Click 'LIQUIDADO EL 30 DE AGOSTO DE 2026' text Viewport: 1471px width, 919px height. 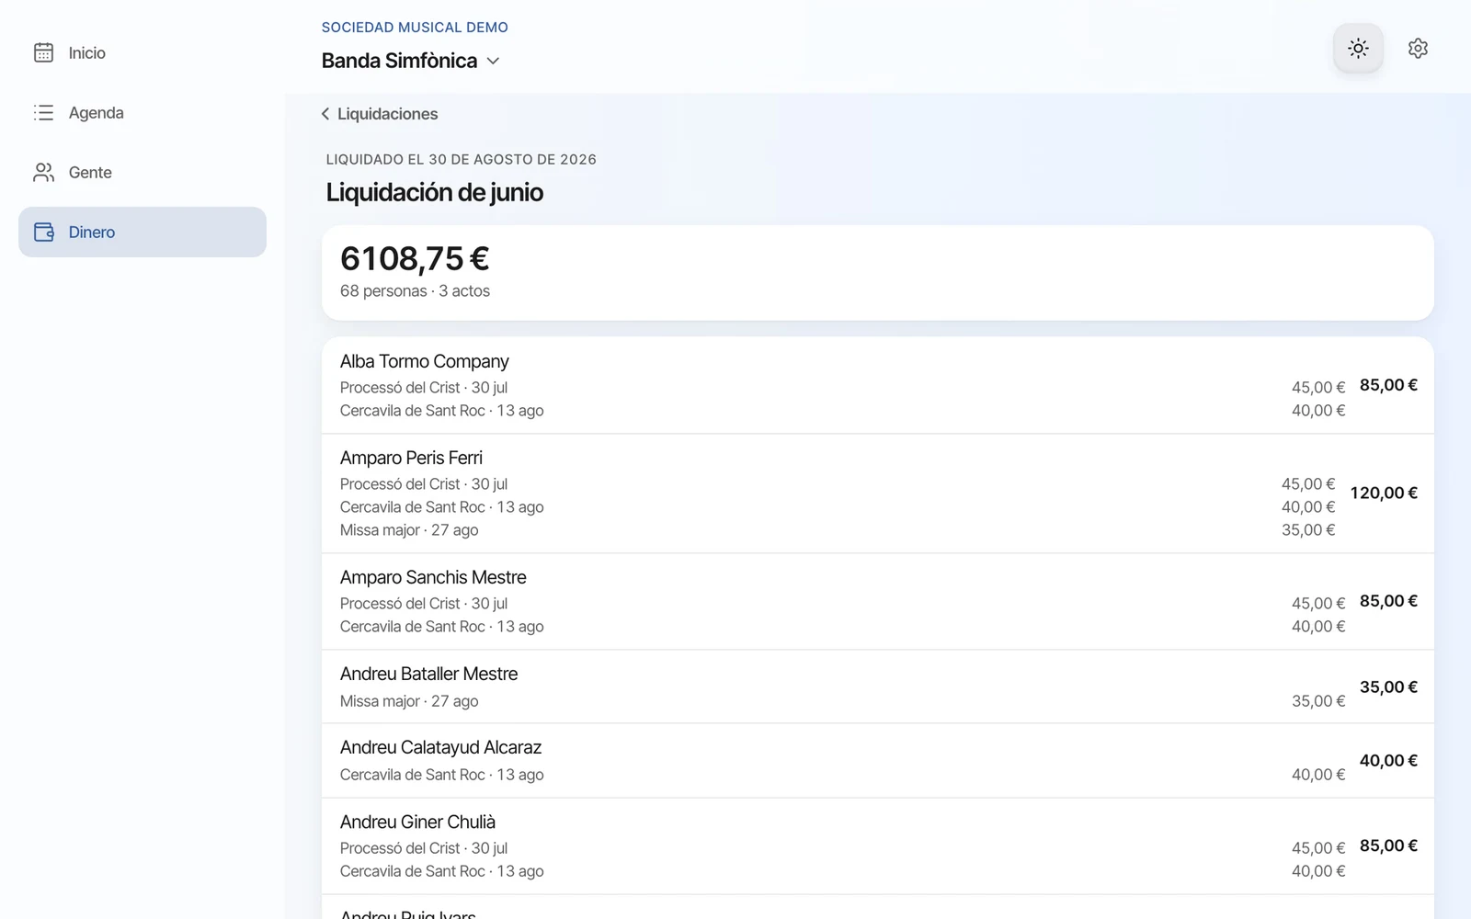[x=462, y=159]
